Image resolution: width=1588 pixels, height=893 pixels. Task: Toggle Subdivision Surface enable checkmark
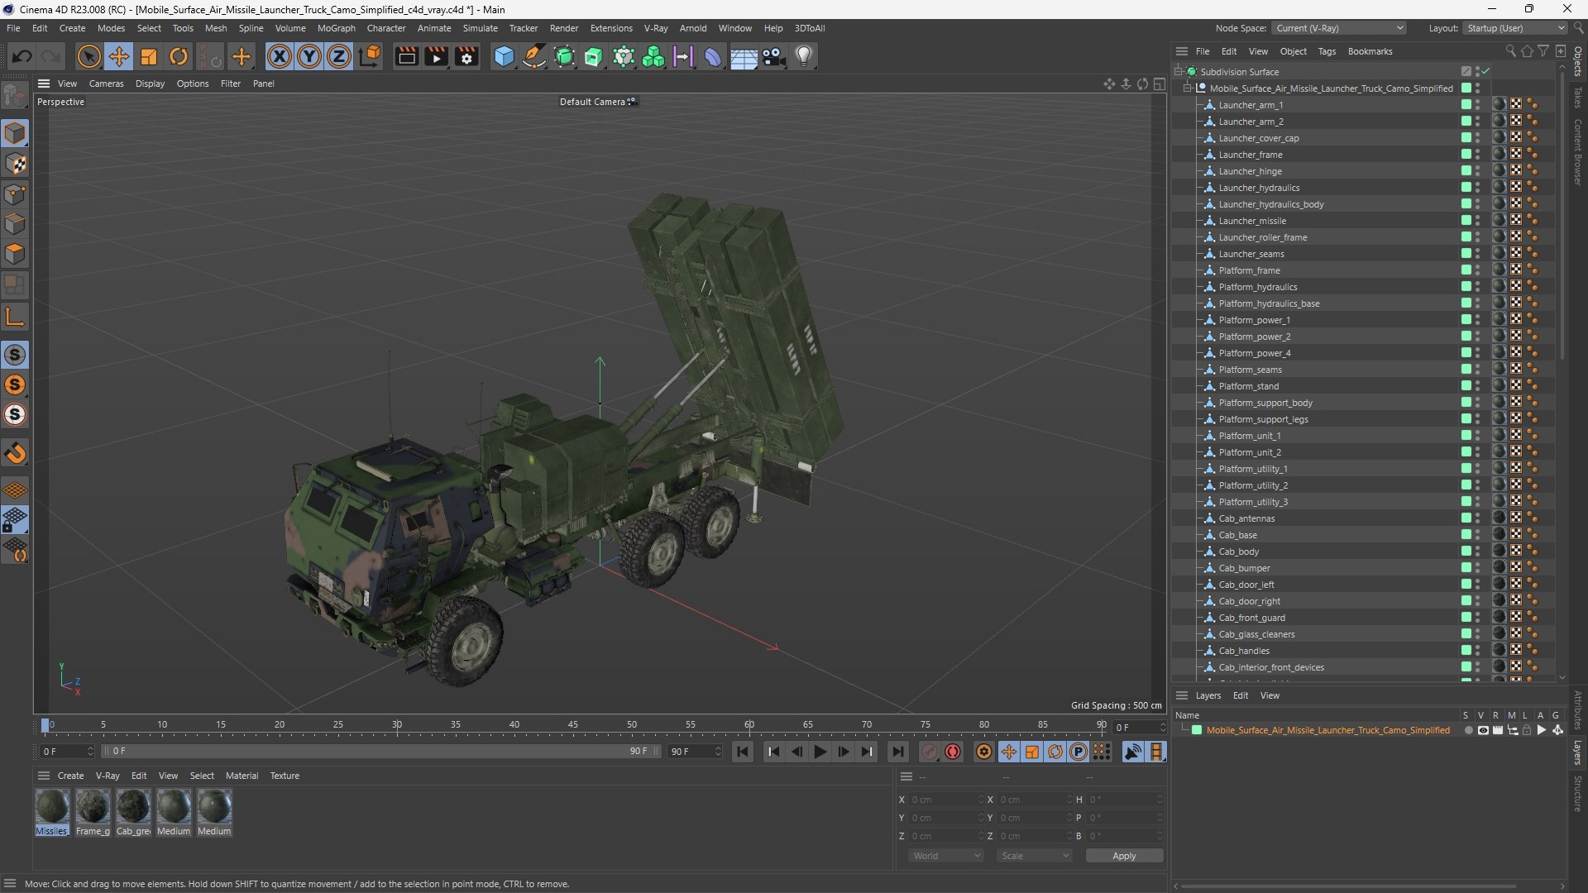pyautogui.click(x=1486, y=72)
